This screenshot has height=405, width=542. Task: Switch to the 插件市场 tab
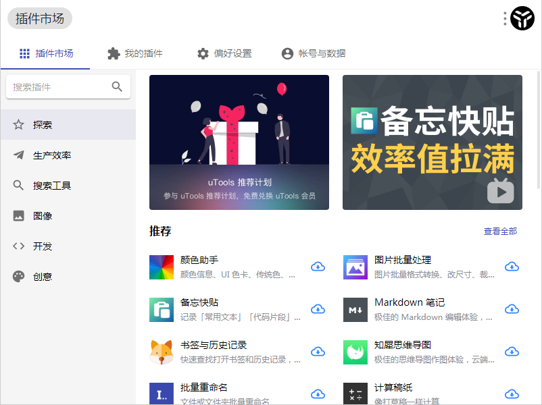[46, 53]
